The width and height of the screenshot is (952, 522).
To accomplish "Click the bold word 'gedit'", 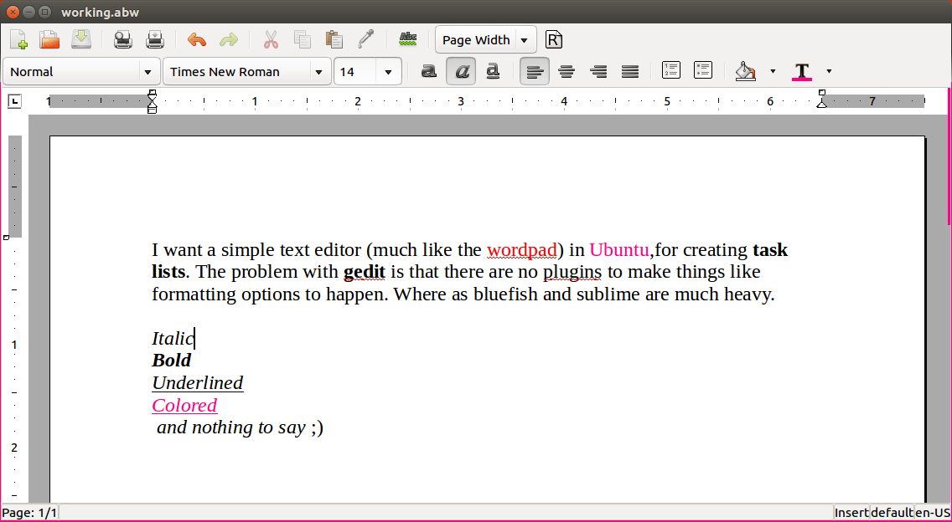I will 365,272.
